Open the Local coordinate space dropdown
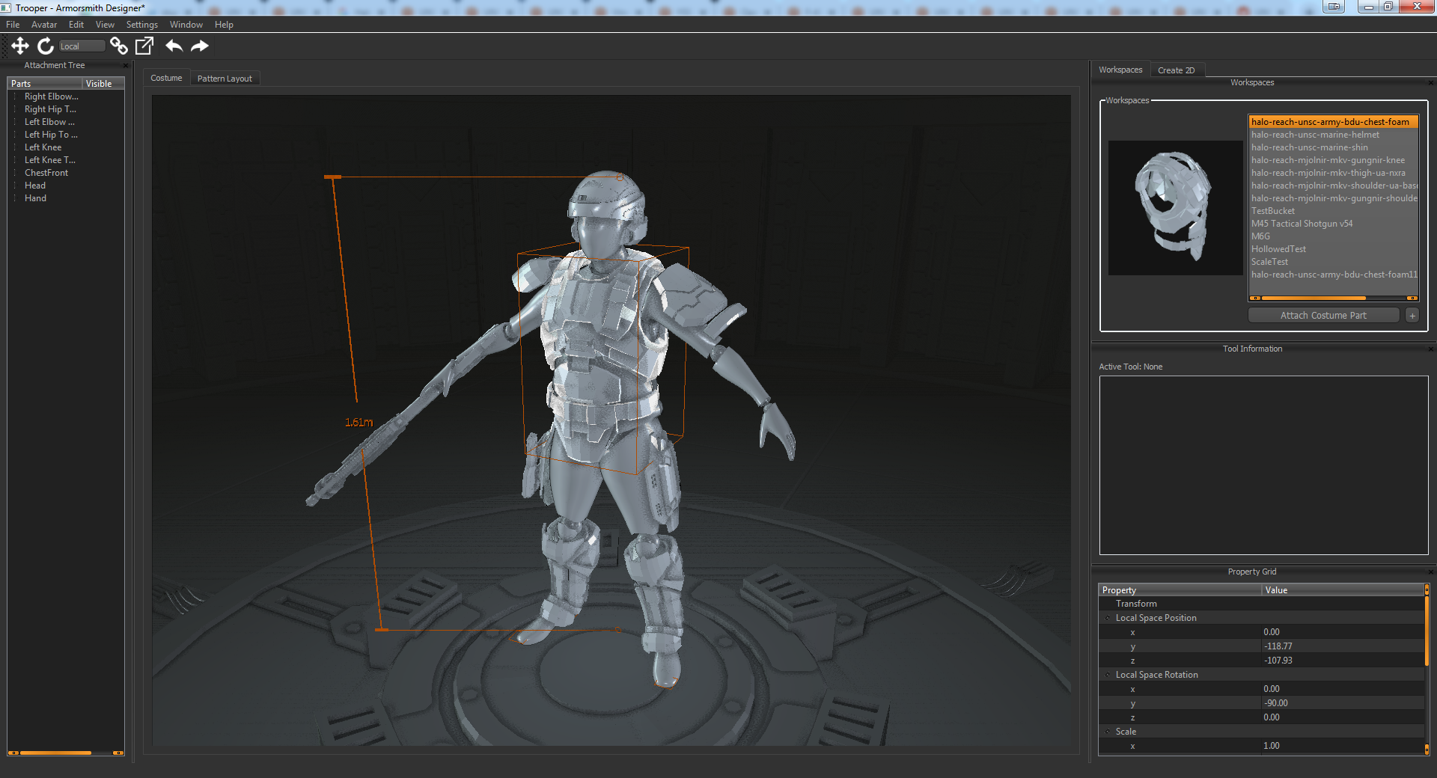The width and height of the screenshot is (1437, 778). click(82, 46)
